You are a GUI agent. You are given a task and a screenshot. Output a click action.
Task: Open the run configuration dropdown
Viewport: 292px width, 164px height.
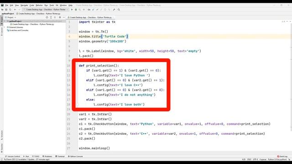46,10
